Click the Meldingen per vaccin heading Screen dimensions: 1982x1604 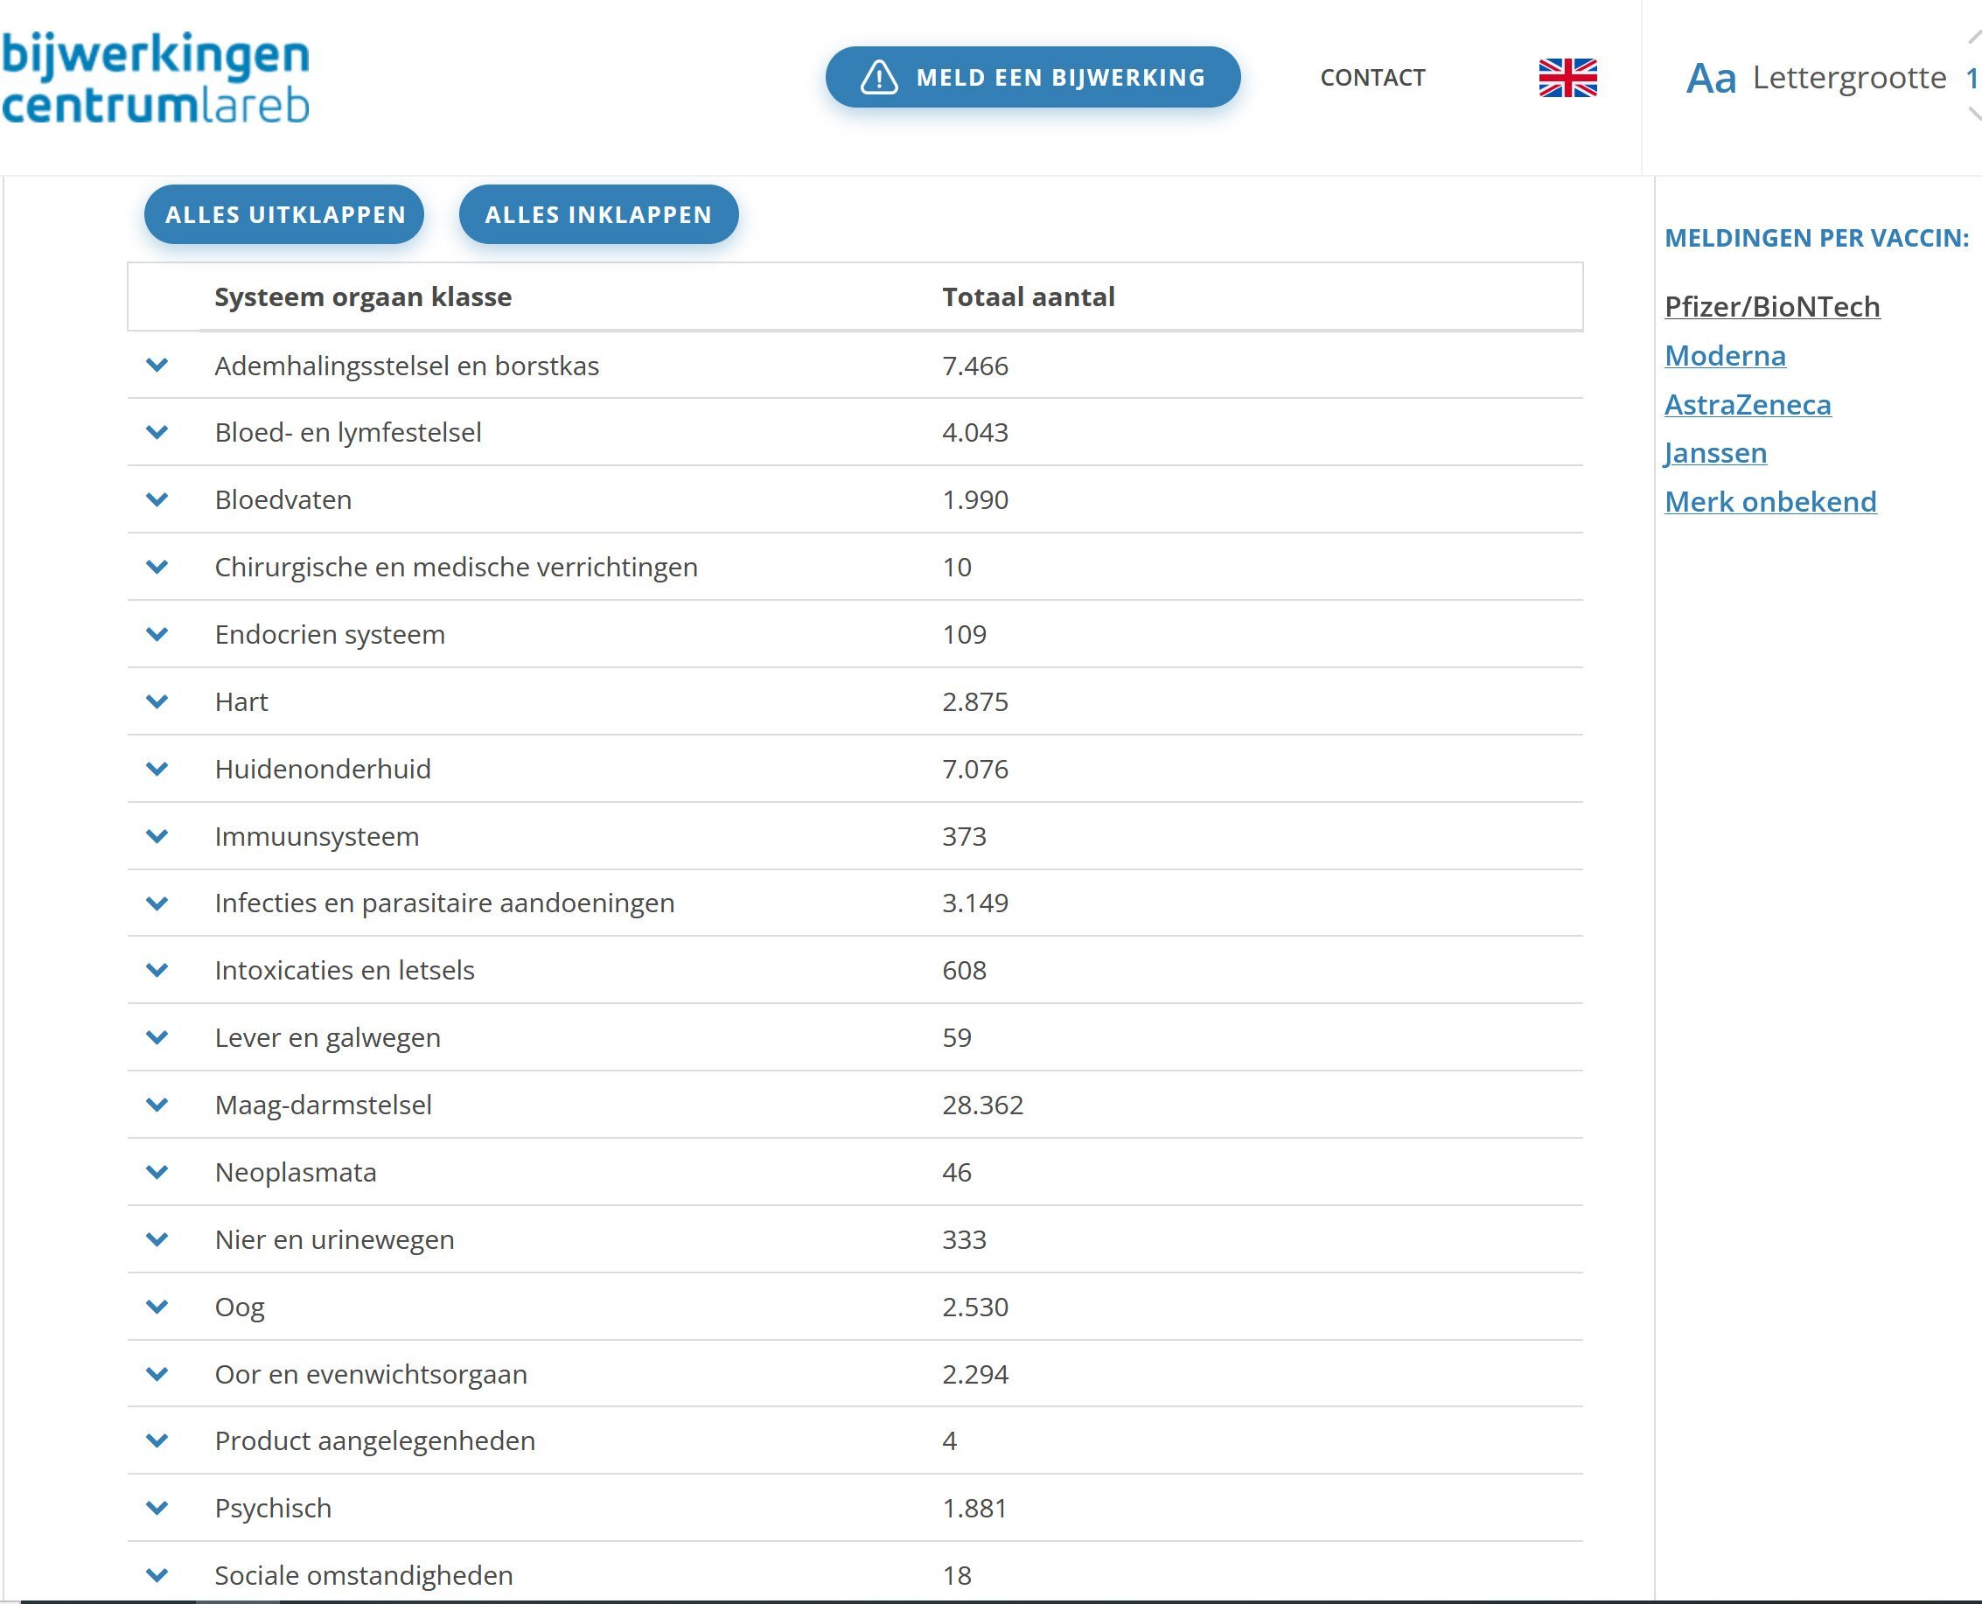pos(1816,238)
